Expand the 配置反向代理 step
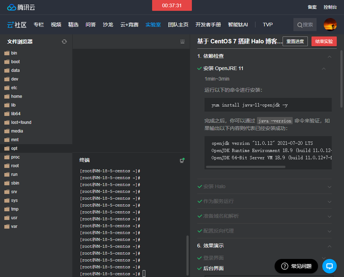Screen dimensions: 344x277 click(x=329, y=231)
